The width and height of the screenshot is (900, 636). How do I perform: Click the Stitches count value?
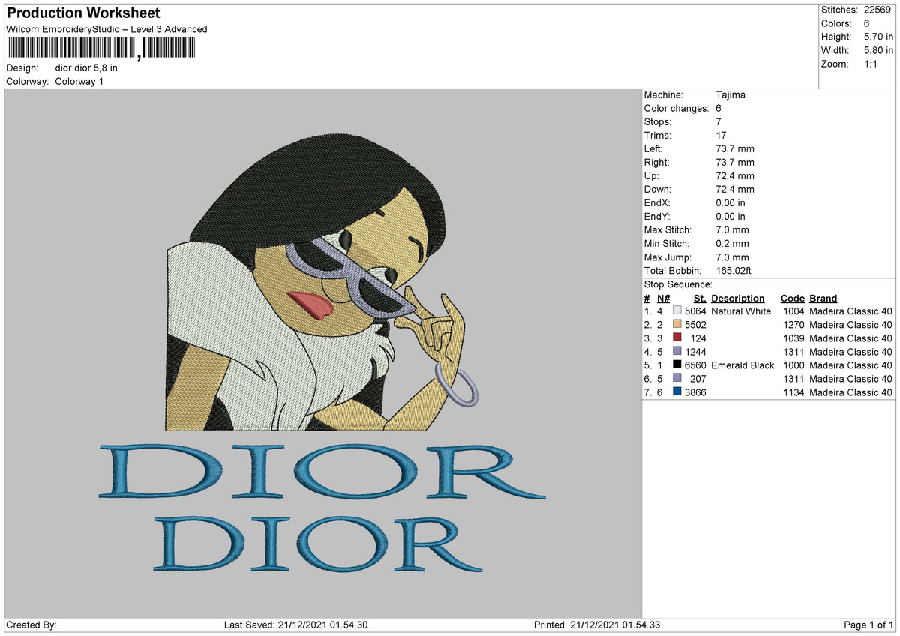[x=879, y=10]
